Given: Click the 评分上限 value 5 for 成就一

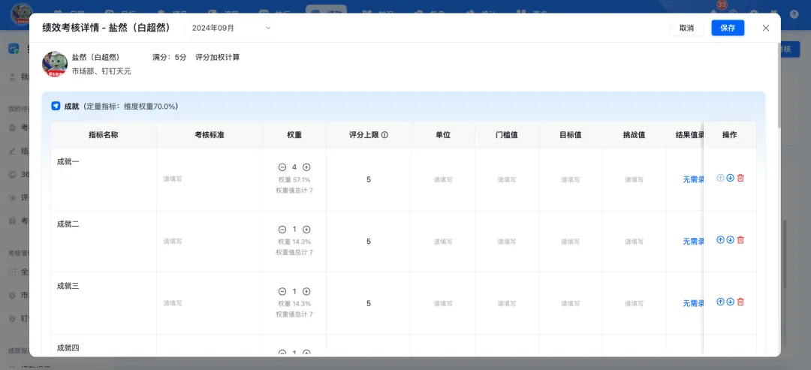Looking at the screenshot, I should click(x=369, y=179).
